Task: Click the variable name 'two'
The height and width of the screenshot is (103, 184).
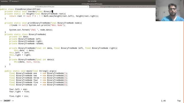Action: [x=35, y=76]
